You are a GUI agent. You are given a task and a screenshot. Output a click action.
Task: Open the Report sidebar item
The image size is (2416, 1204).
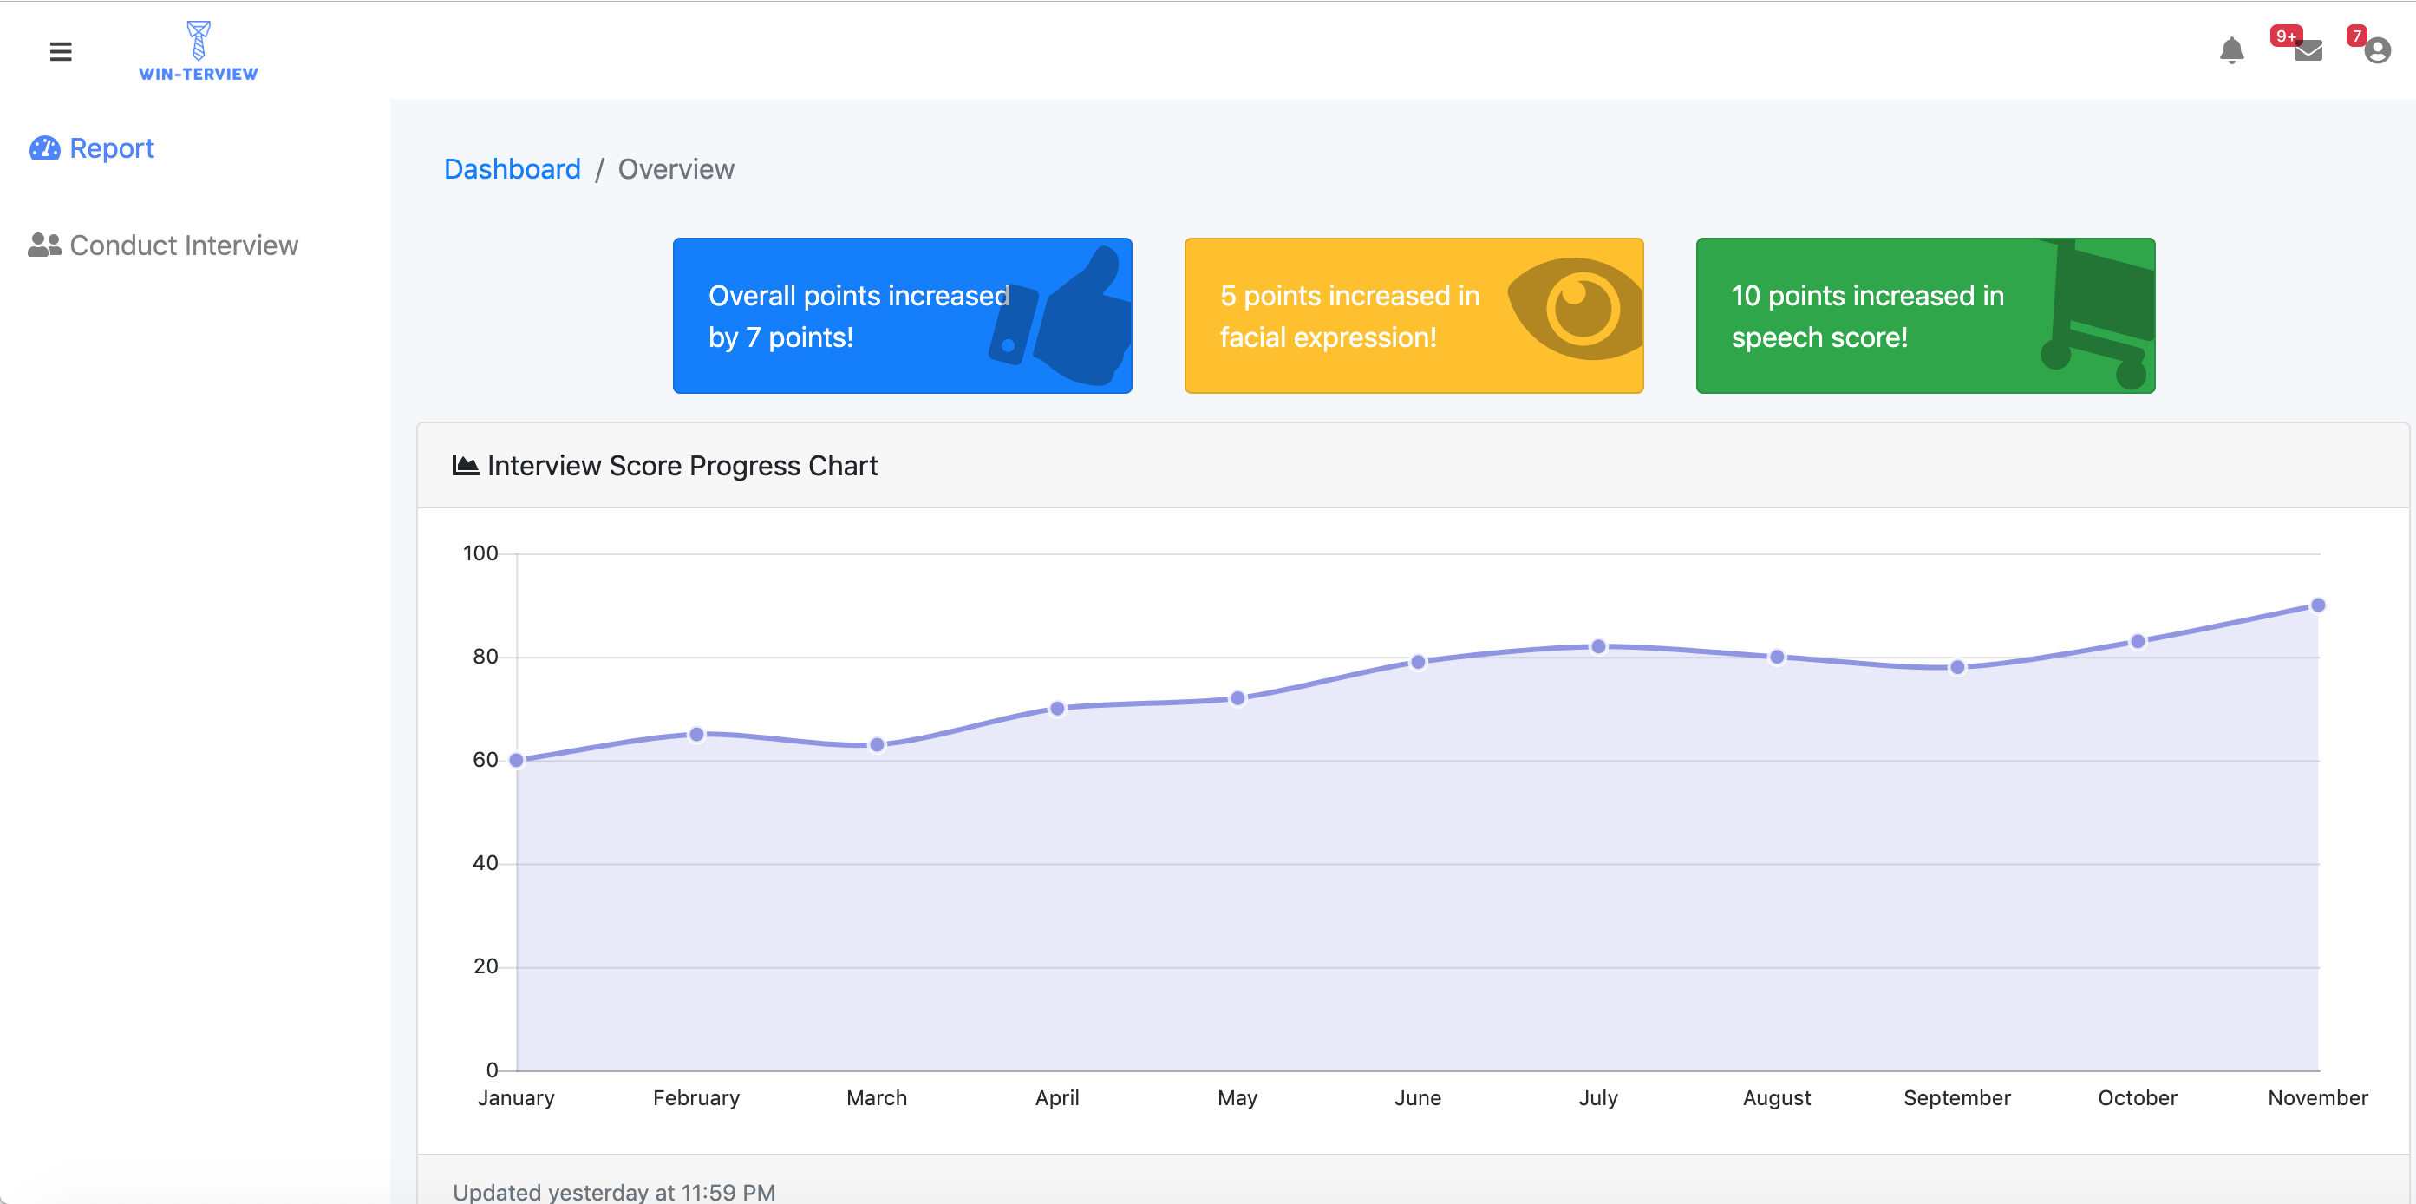[112, 148]
